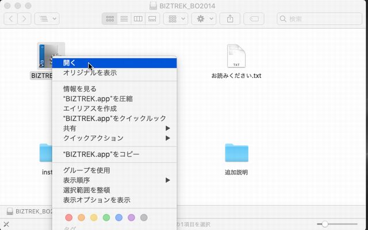This screenshot has height=230, width=368.
Task: Click BIZTREK_BO2014 volume in path bar
Action: [x=29, y=212]
